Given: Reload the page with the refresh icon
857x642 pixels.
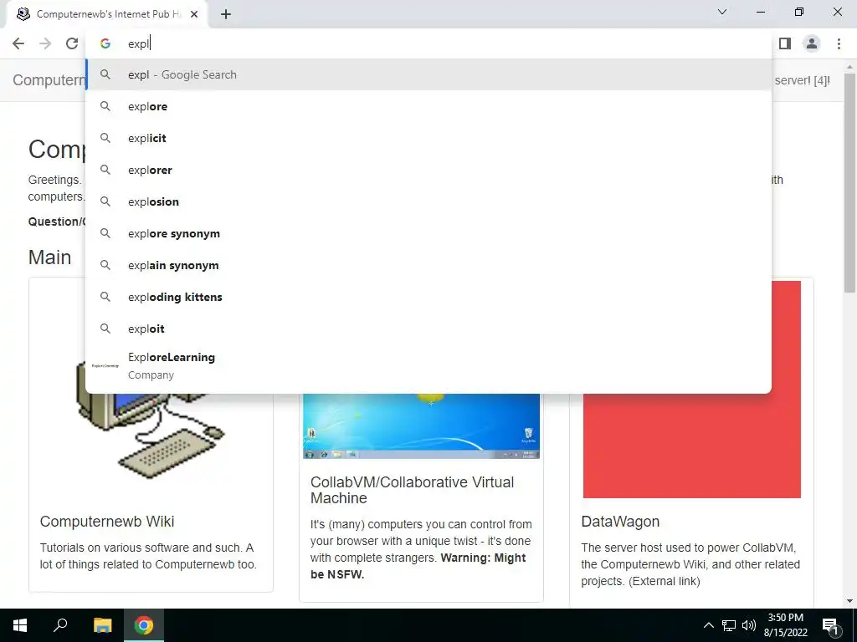Looking at the screenshot, I should point(72,43).
